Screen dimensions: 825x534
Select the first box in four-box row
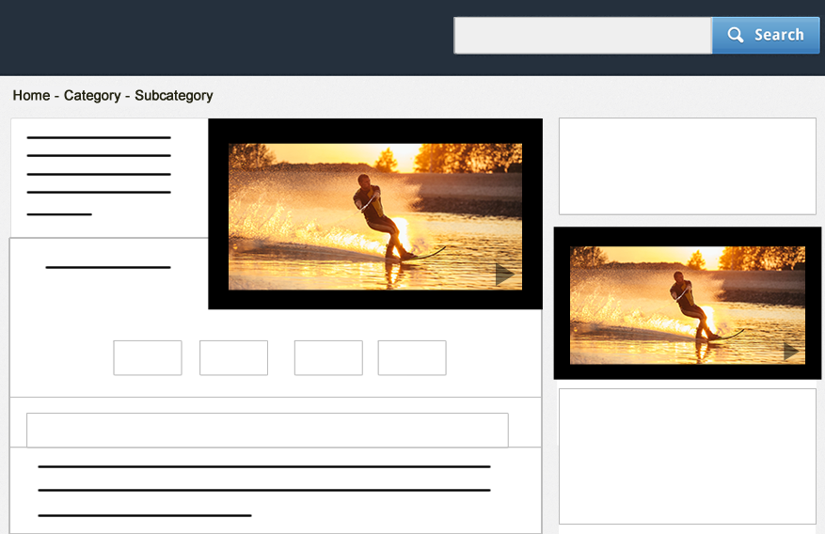click(x=148, y=358)
